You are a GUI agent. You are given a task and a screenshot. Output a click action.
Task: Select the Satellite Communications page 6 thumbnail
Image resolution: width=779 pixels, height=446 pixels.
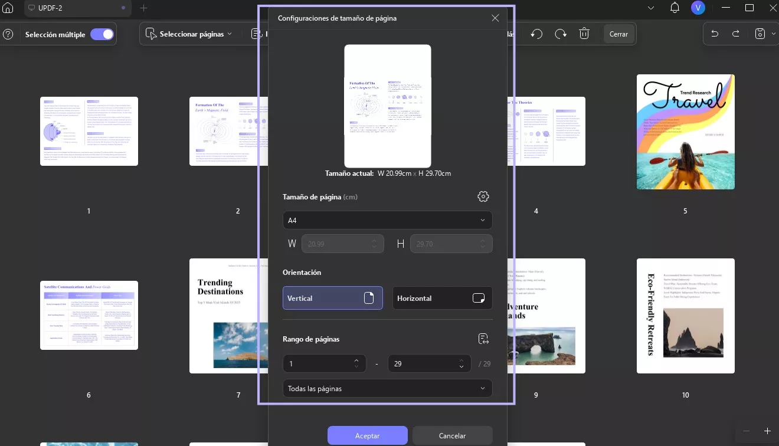(89, 316)
